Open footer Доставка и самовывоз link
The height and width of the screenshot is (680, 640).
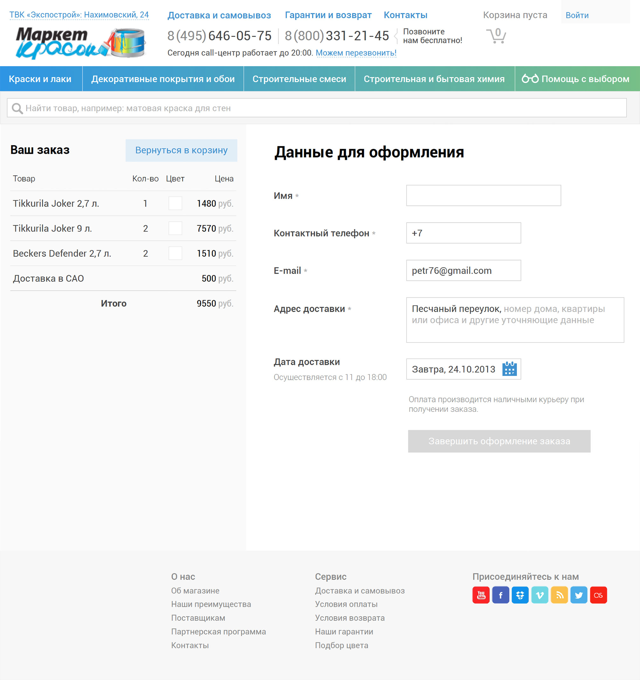point(360,591)
